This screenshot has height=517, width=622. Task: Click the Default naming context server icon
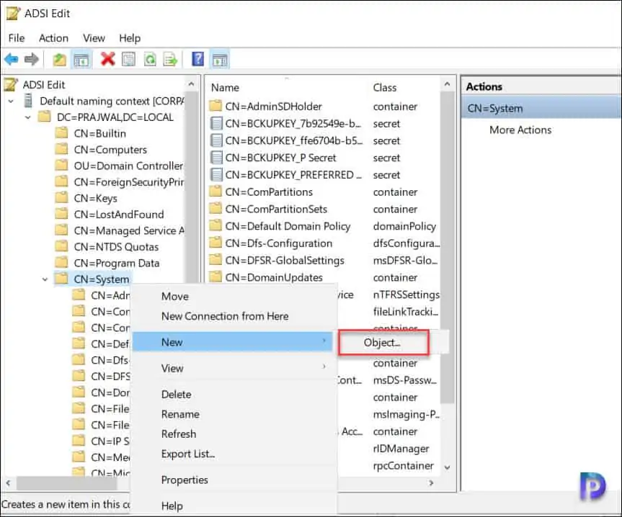coord(28,101)
